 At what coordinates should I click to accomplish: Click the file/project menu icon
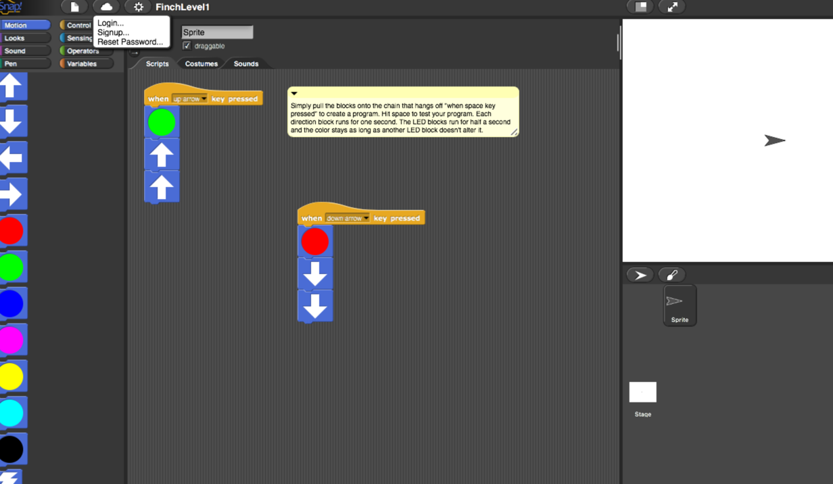click(x=74, y=7)
